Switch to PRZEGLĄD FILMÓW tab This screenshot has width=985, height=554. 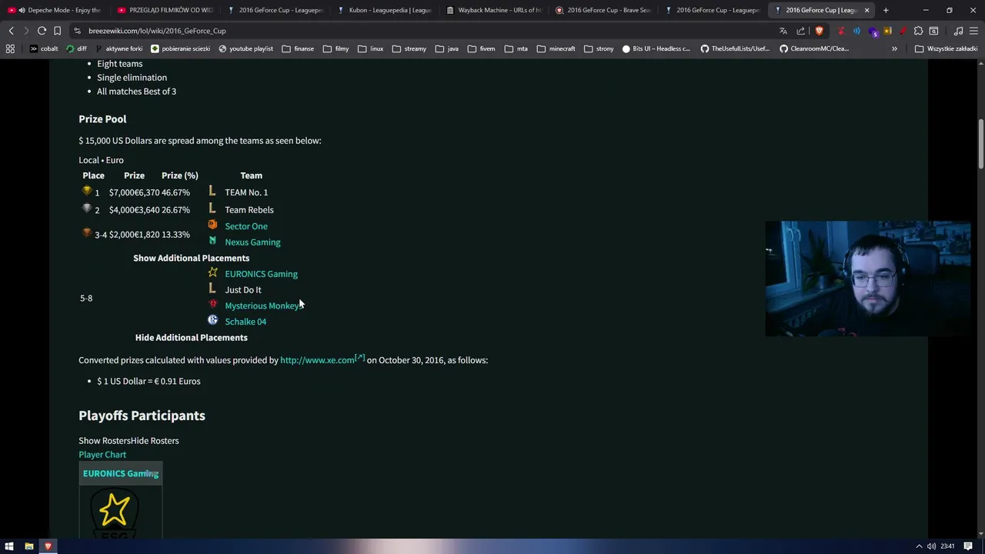tap(165, 10)
